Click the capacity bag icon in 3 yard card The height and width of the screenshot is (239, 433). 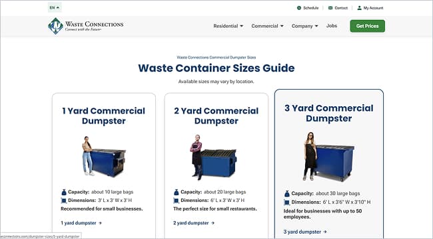(x=287, y=194)
